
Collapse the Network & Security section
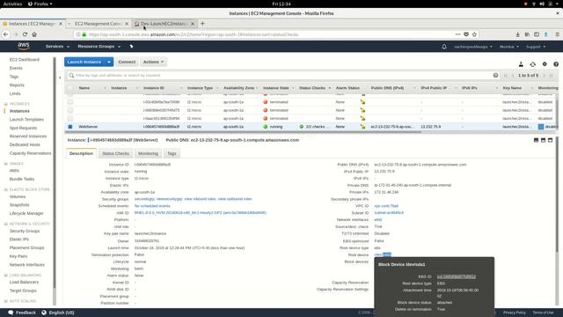click(6, 224)
